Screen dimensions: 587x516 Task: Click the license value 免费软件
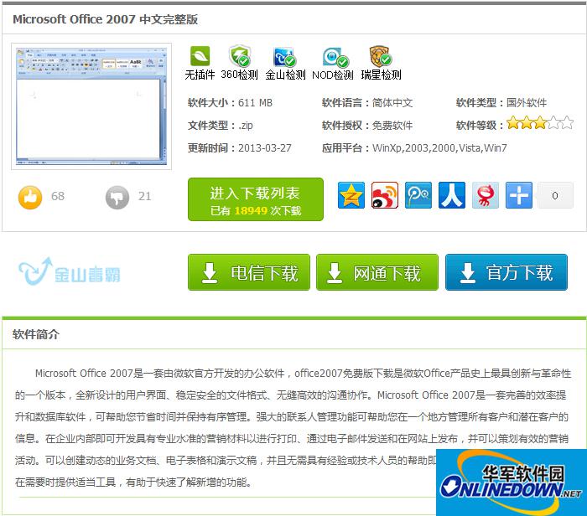click(392, 126)
